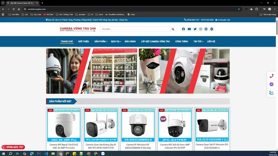The height and width of the screenshot is (156, 278).
Task: Open the Facebook social icon
Action: coord(183,29)
